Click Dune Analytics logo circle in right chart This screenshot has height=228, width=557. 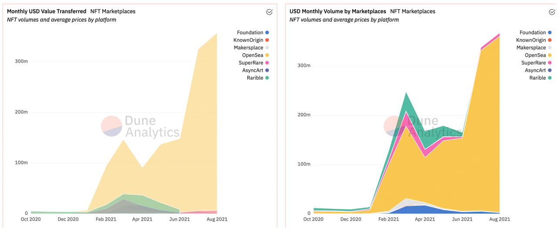point(394,126)
